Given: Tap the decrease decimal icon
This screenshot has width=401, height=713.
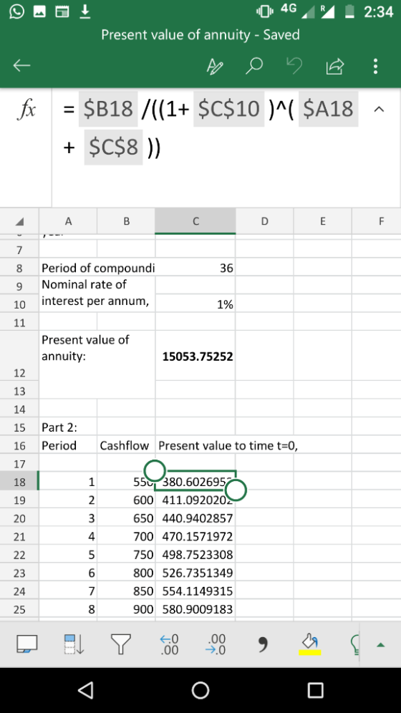Looking at the screenshot, I should click(216, 644).
